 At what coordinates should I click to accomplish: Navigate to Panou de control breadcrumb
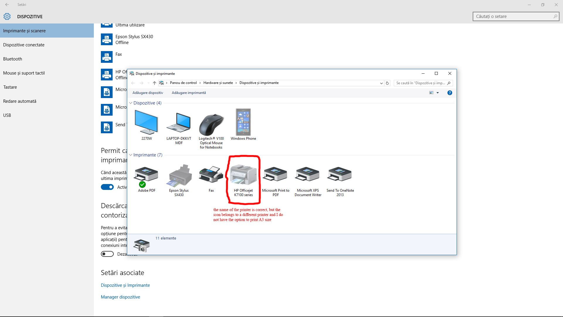pos(183,83)
